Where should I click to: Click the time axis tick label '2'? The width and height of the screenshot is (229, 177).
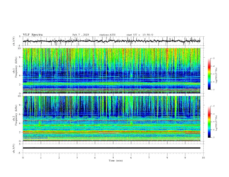pyautogui.click(x=59, y=158)
